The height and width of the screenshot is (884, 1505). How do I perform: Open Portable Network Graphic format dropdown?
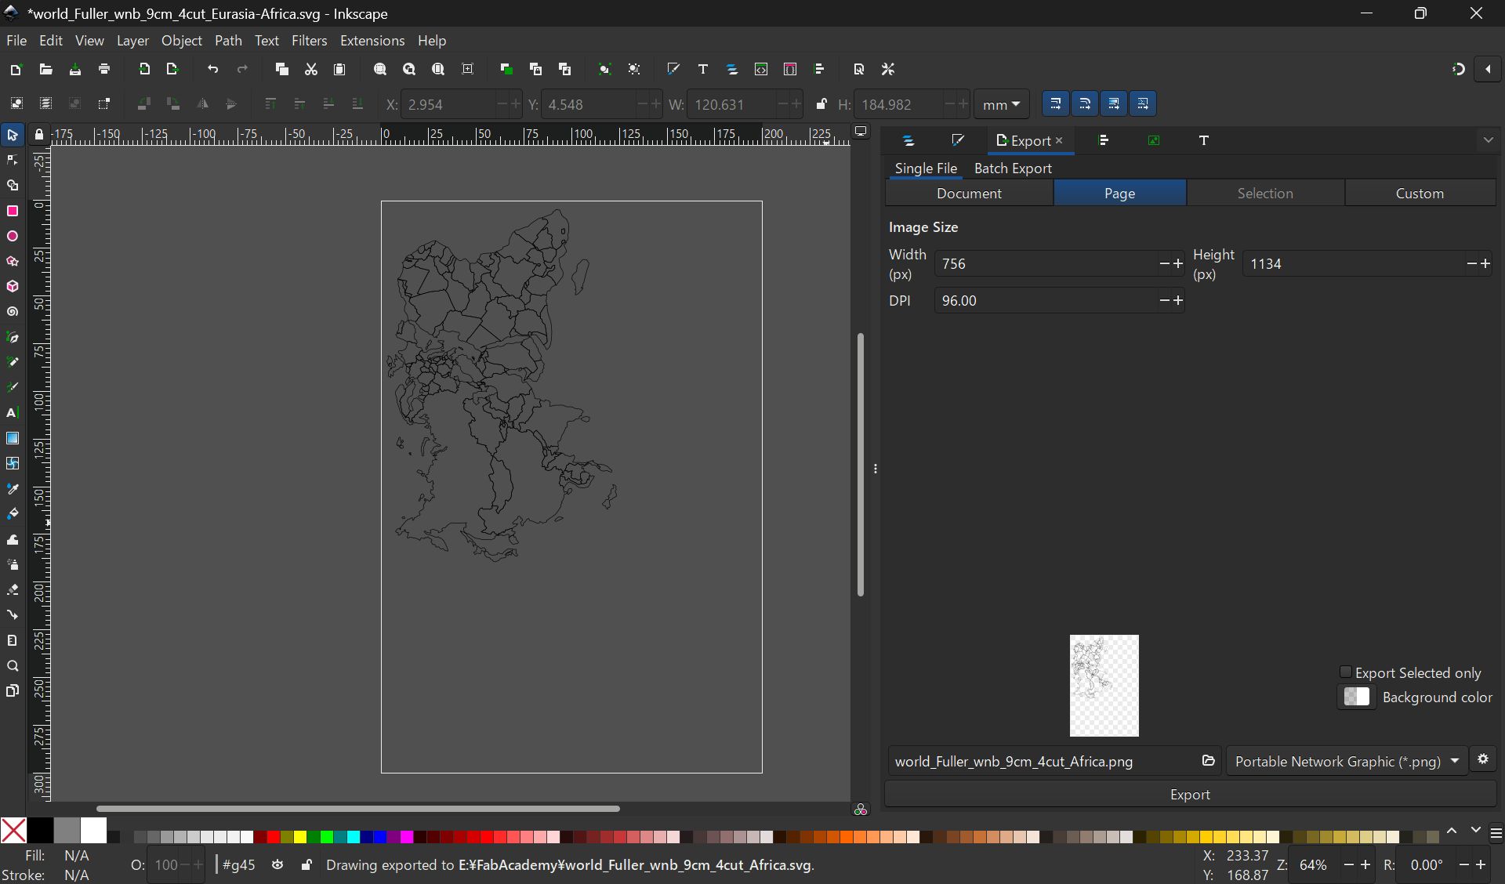1347,761
